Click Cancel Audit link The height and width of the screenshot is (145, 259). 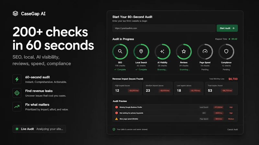pos(232,130)
